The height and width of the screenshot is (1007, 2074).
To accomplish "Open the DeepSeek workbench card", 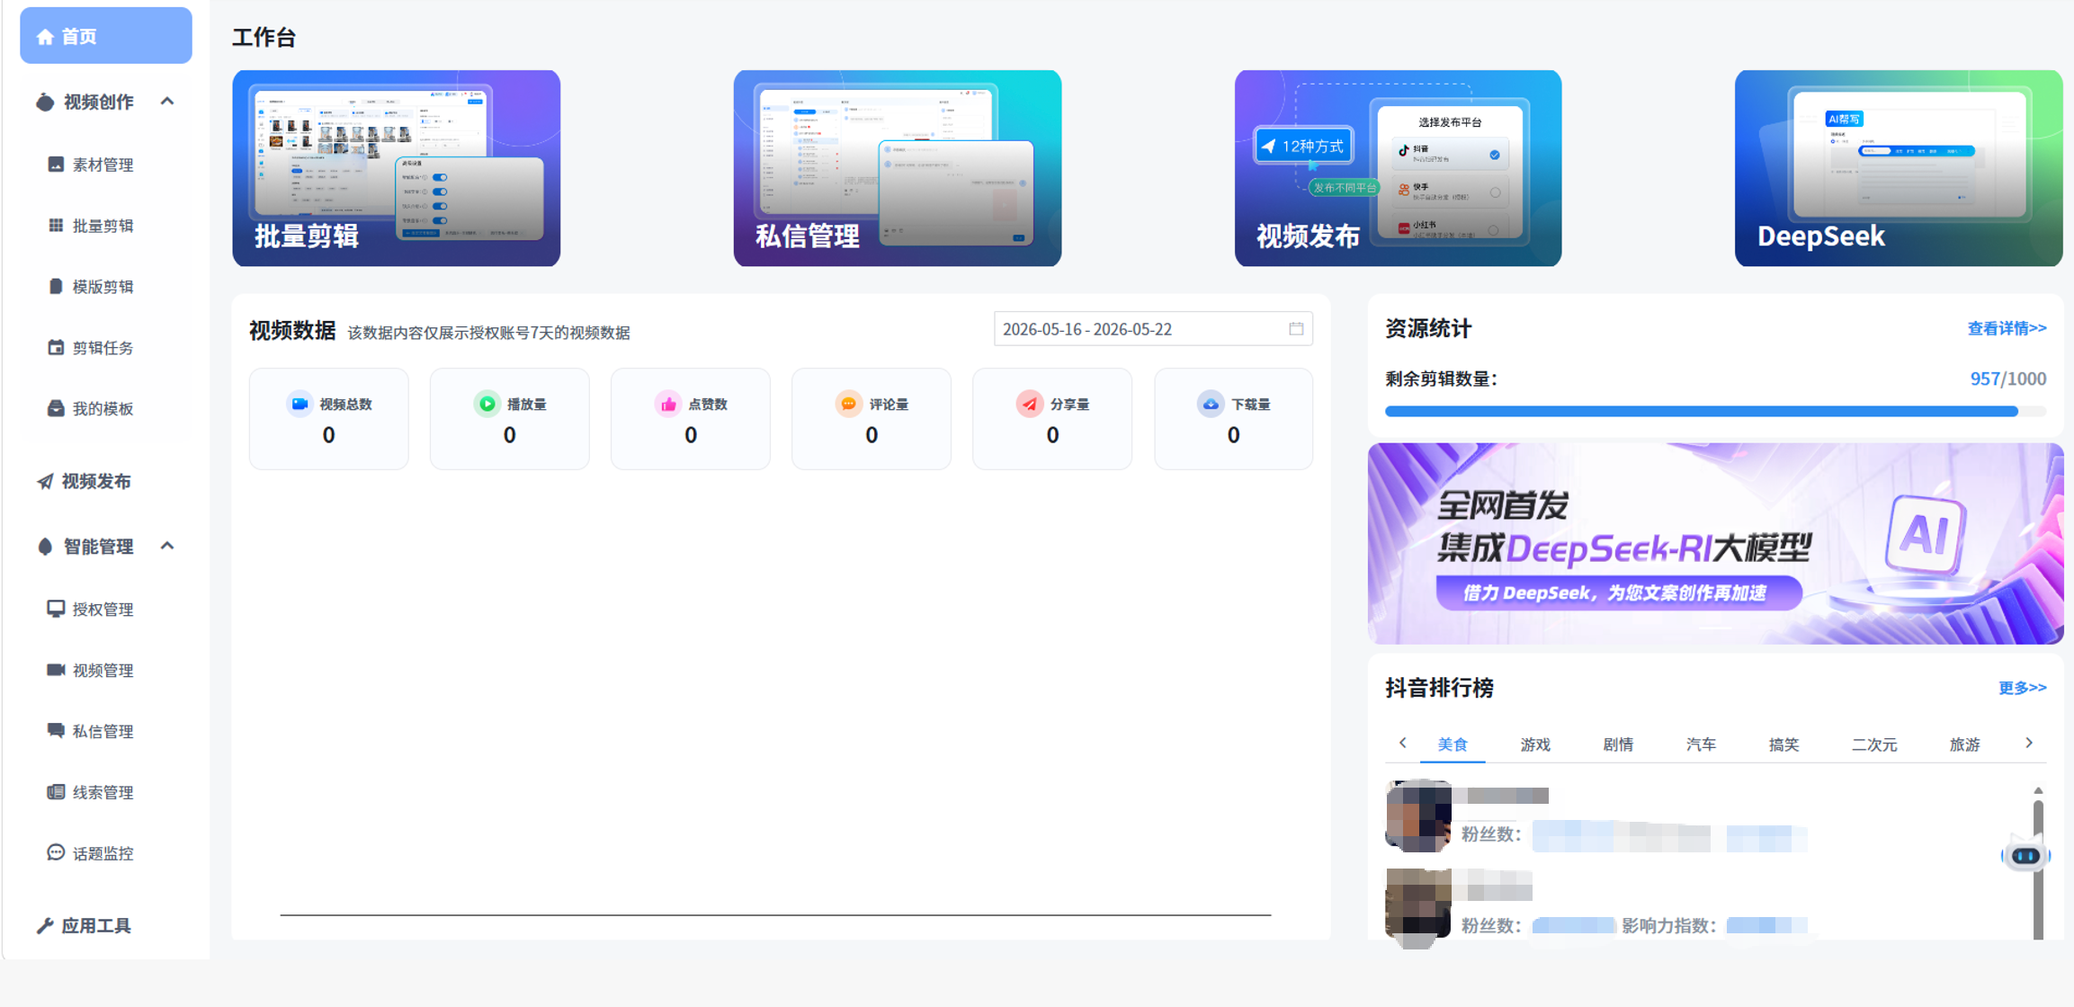I will [x=1899, y=168].
